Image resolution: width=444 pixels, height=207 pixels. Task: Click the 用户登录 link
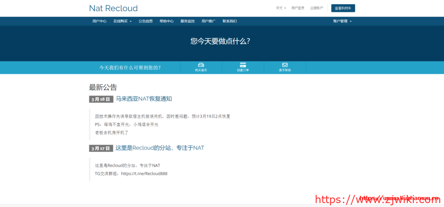[298, 8]
